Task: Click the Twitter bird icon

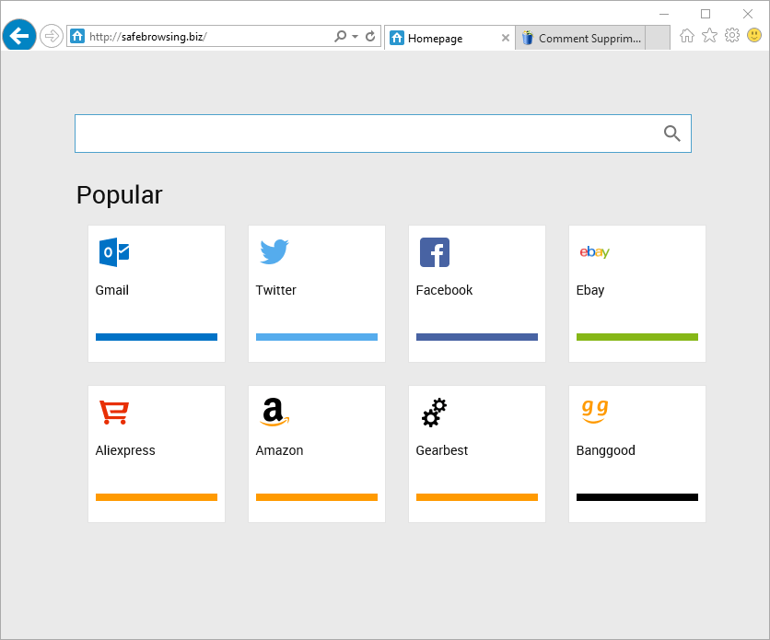Action: click(x=274, y=251)
